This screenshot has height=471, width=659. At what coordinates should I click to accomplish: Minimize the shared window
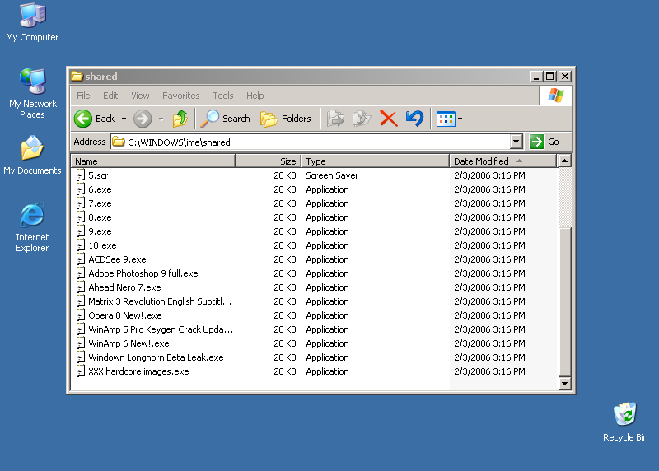click(x=535, y=77)
